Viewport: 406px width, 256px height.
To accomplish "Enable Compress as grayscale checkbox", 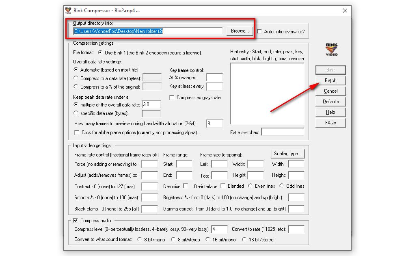I will pos(172,98).
